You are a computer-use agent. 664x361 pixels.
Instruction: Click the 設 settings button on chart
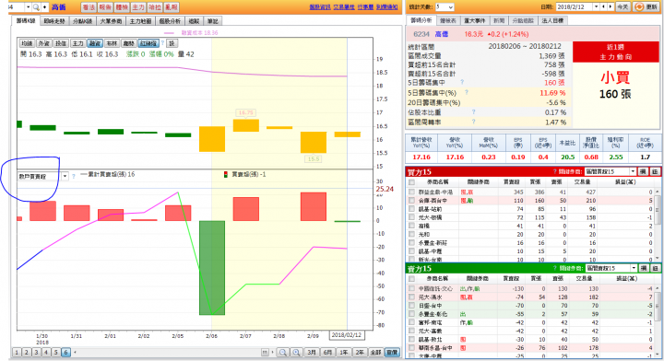tap(172, 43)
